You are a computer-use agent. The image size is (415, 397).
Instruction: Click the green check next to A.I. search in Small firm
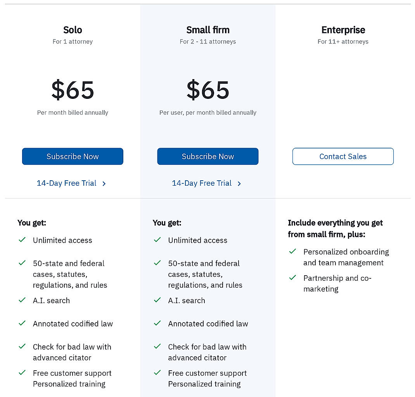157,300
